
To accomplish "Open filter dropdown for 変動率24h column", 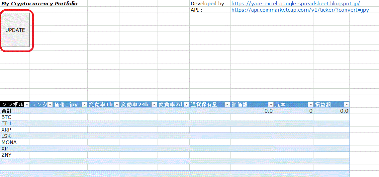I will pyautogui.click(x=154, y=105).
